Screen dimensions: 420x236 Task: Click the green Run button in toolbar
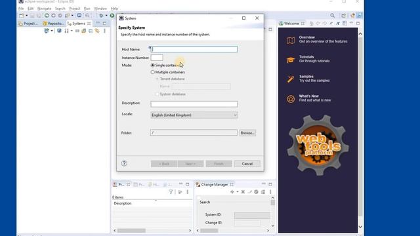click(112, 16)
